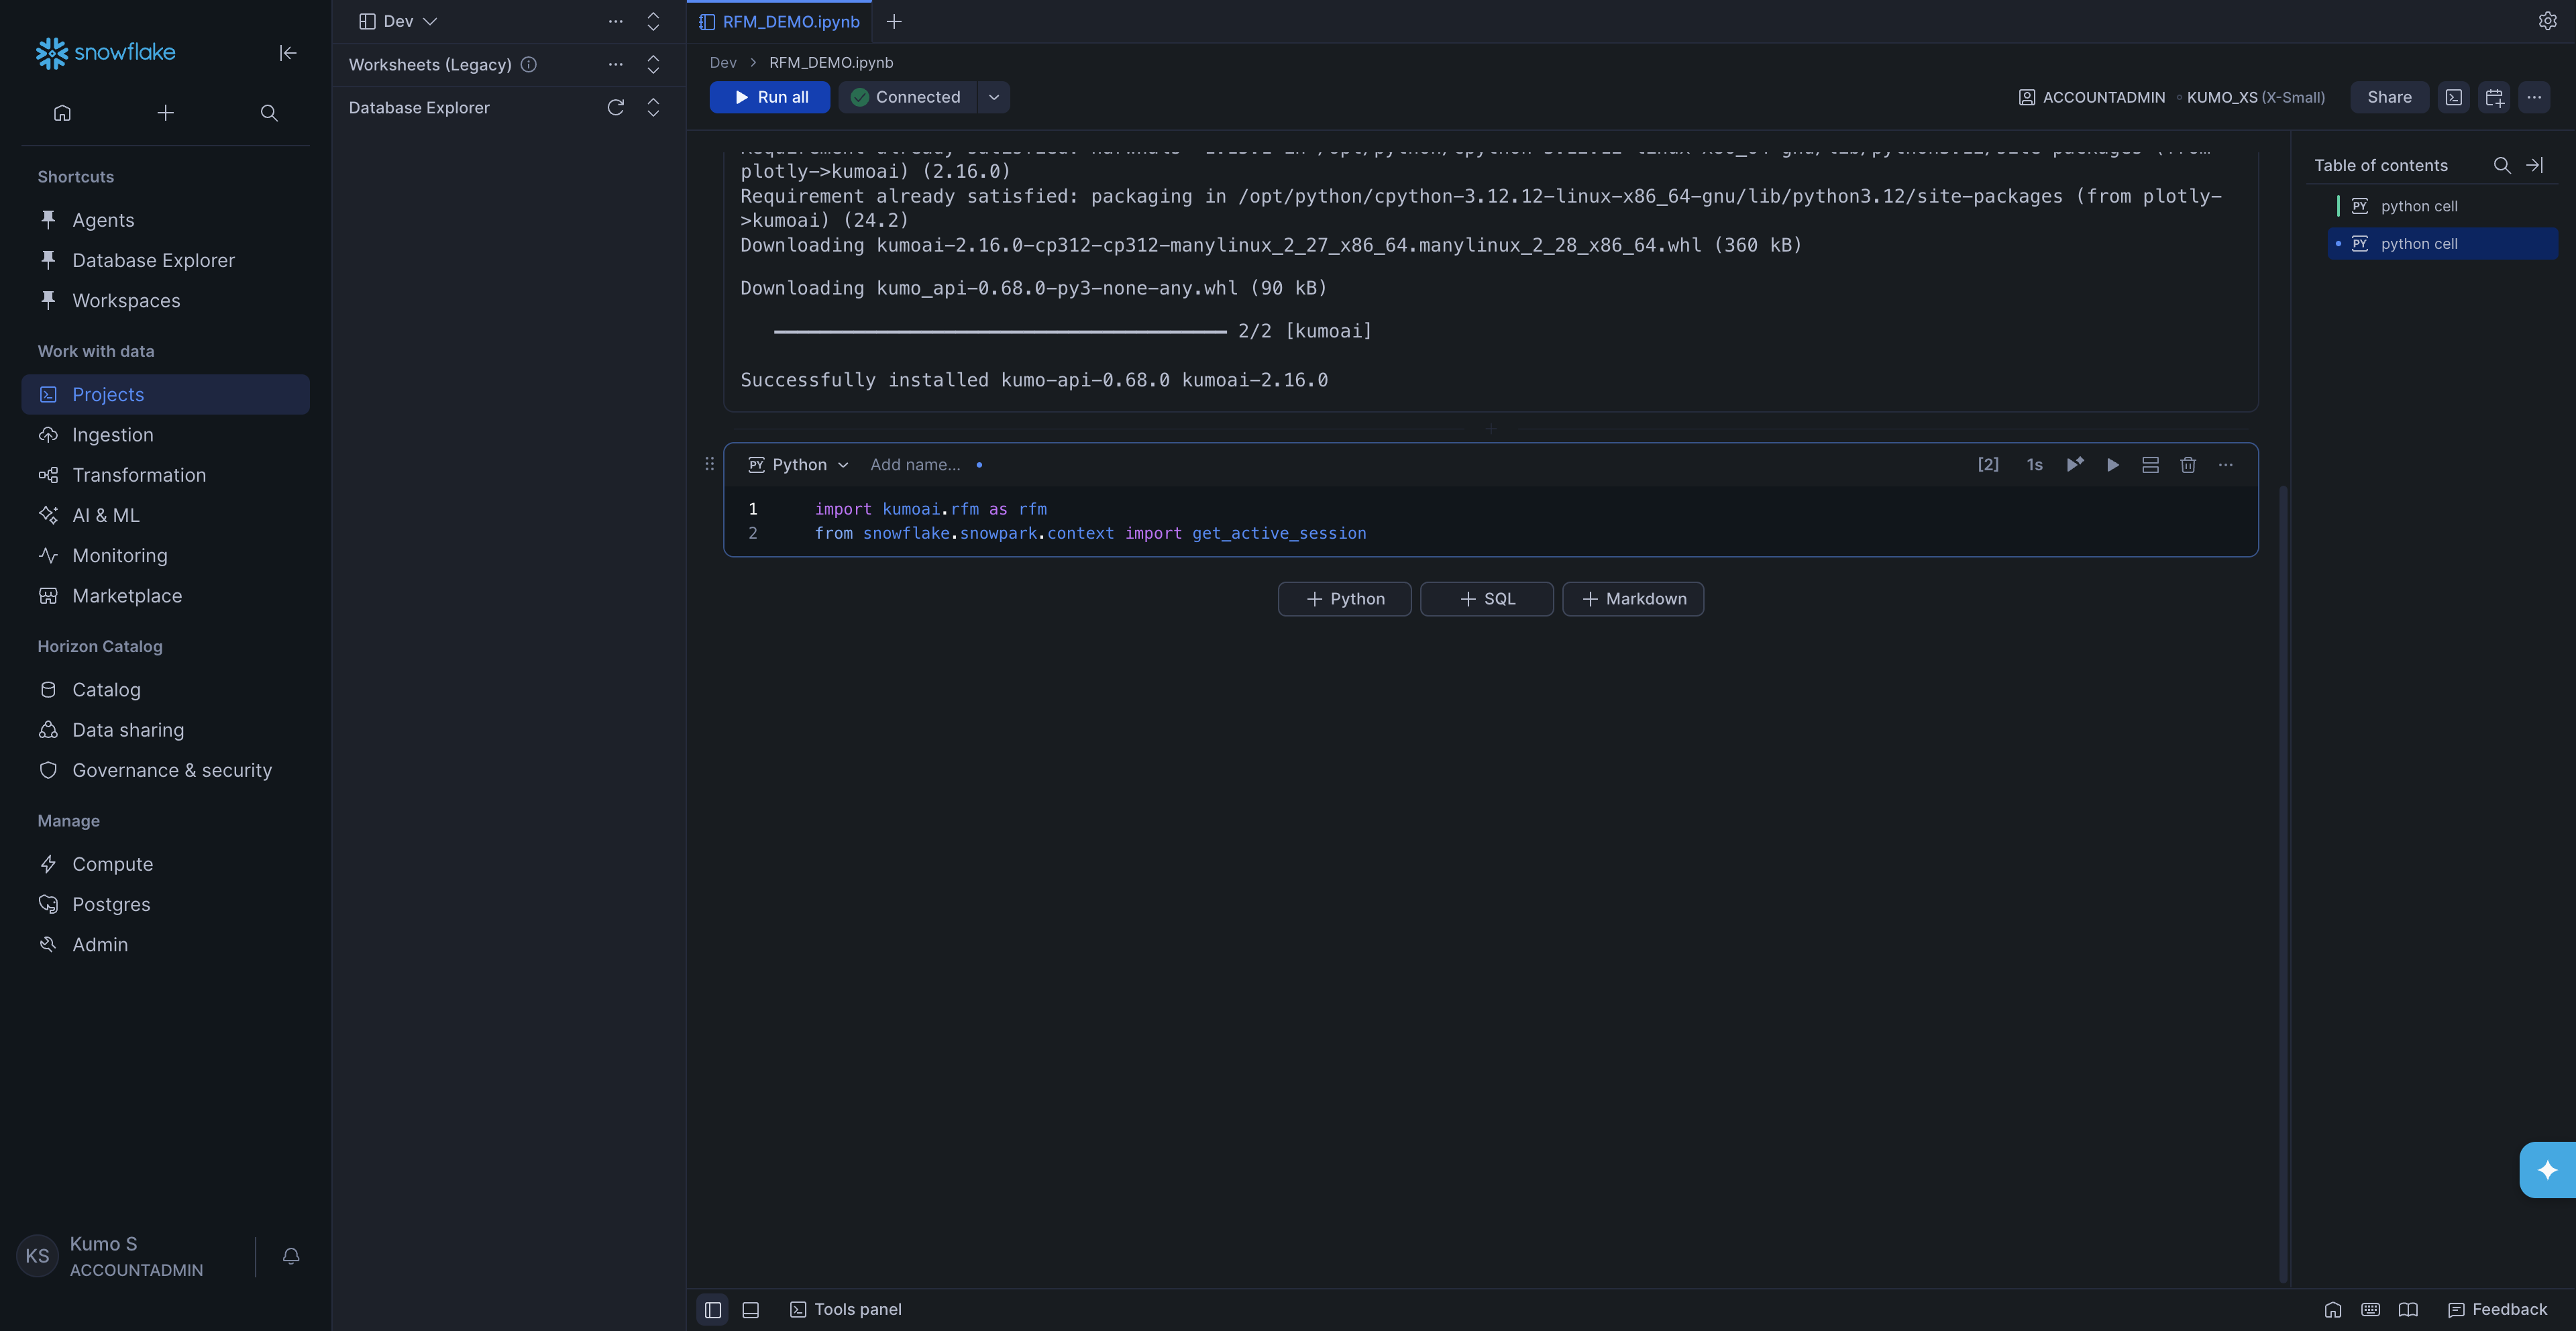Click the cell Add name field
2576x1331 pixels.
[914, 465]
